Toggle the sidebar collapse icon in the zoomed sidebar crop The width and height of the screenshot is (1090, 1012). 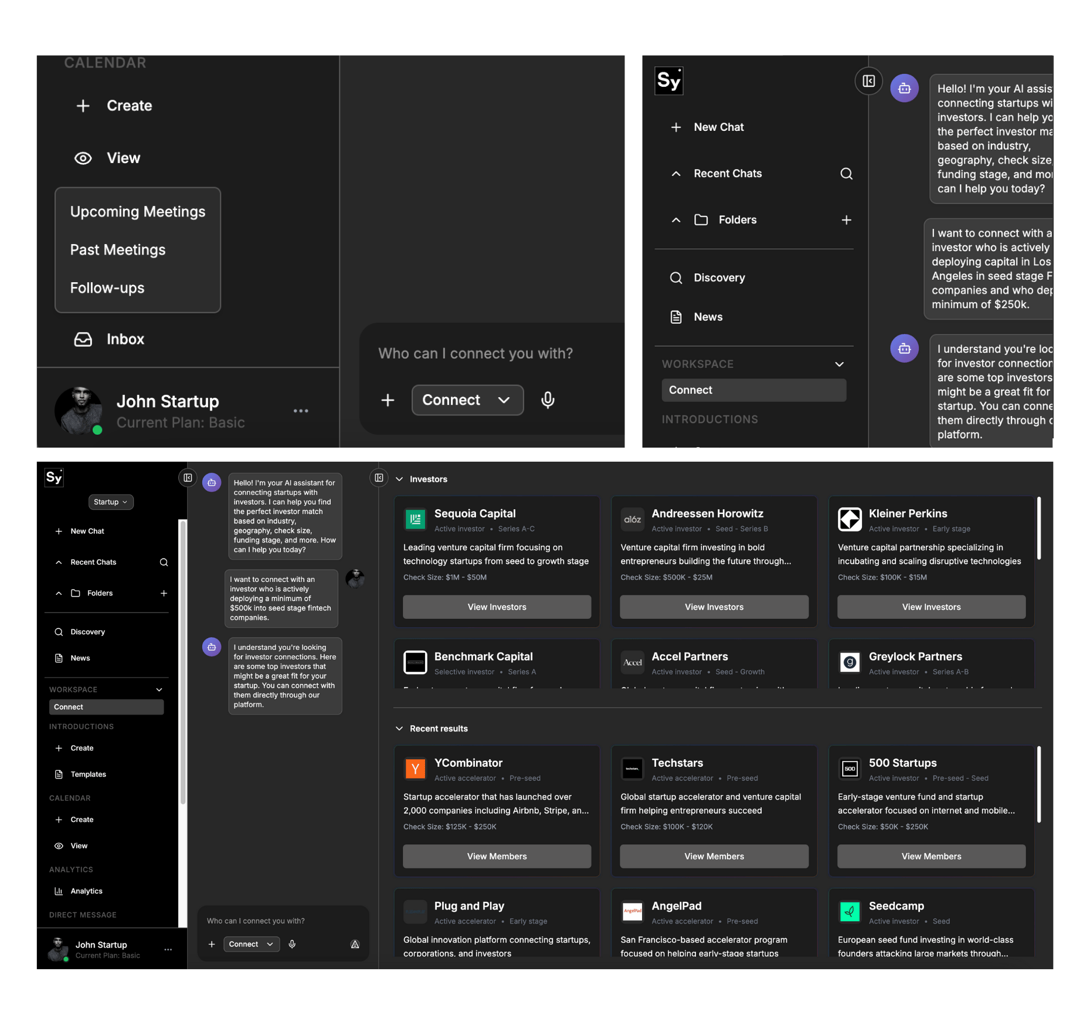(868, 81)
